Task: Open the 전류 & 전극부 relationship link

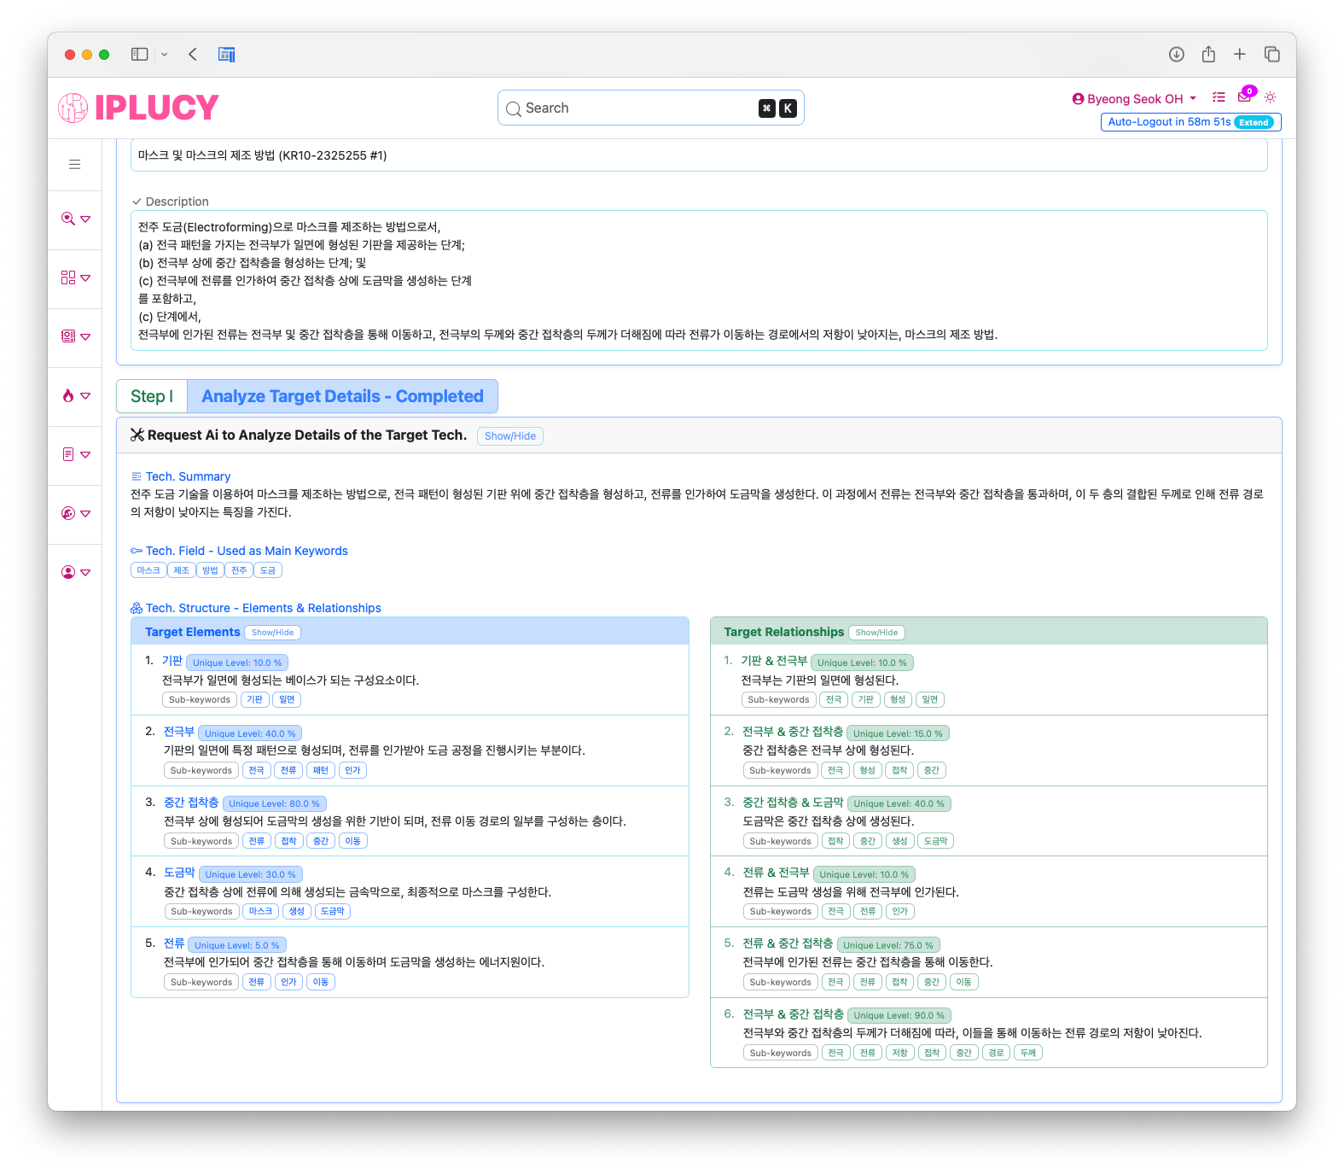Action: (x=776, y=873)
